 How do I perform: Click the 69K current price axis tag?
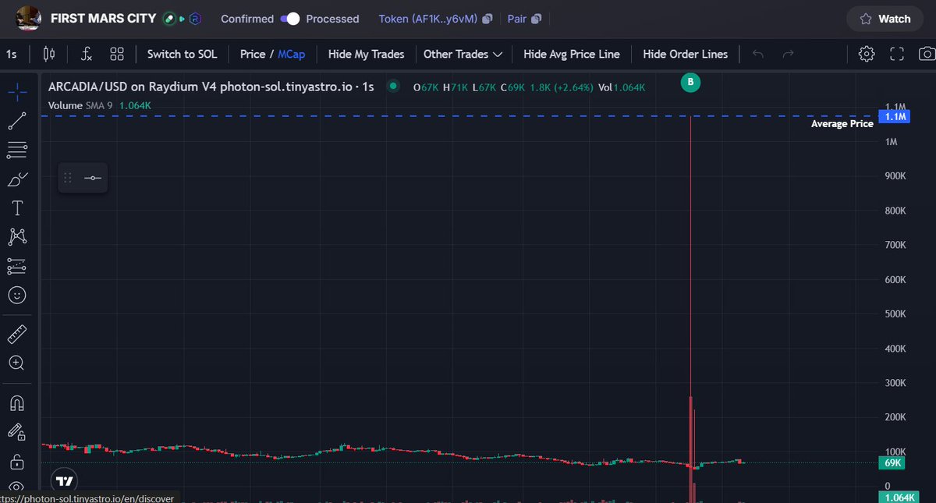coord(893,463)
